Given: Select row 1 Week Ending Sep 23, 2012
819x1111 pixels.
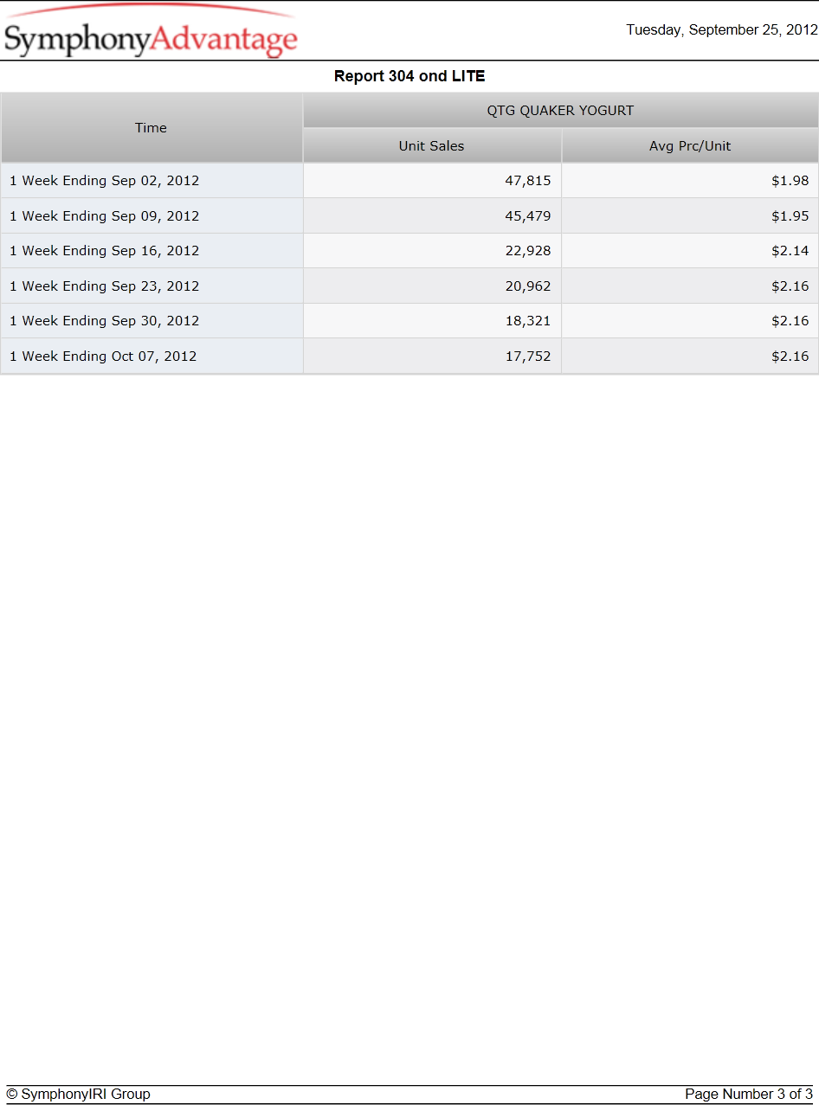Looking at the screenshot, I should point(409,286).
